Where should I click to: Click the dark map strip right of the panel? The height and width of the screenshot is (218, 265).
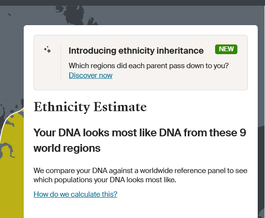[262, 169]
